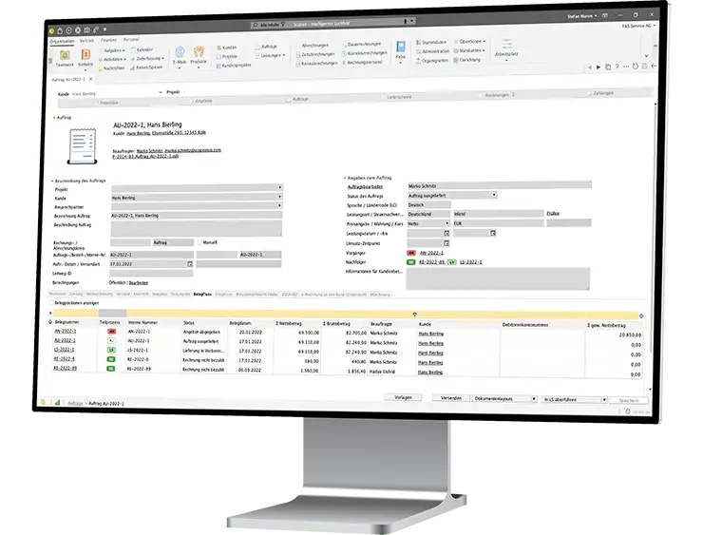Viewport: 703px width, 535px height.
Task: Click the forward navigation arrow icon
Action: pyautogui.click(x=598, y=67)
